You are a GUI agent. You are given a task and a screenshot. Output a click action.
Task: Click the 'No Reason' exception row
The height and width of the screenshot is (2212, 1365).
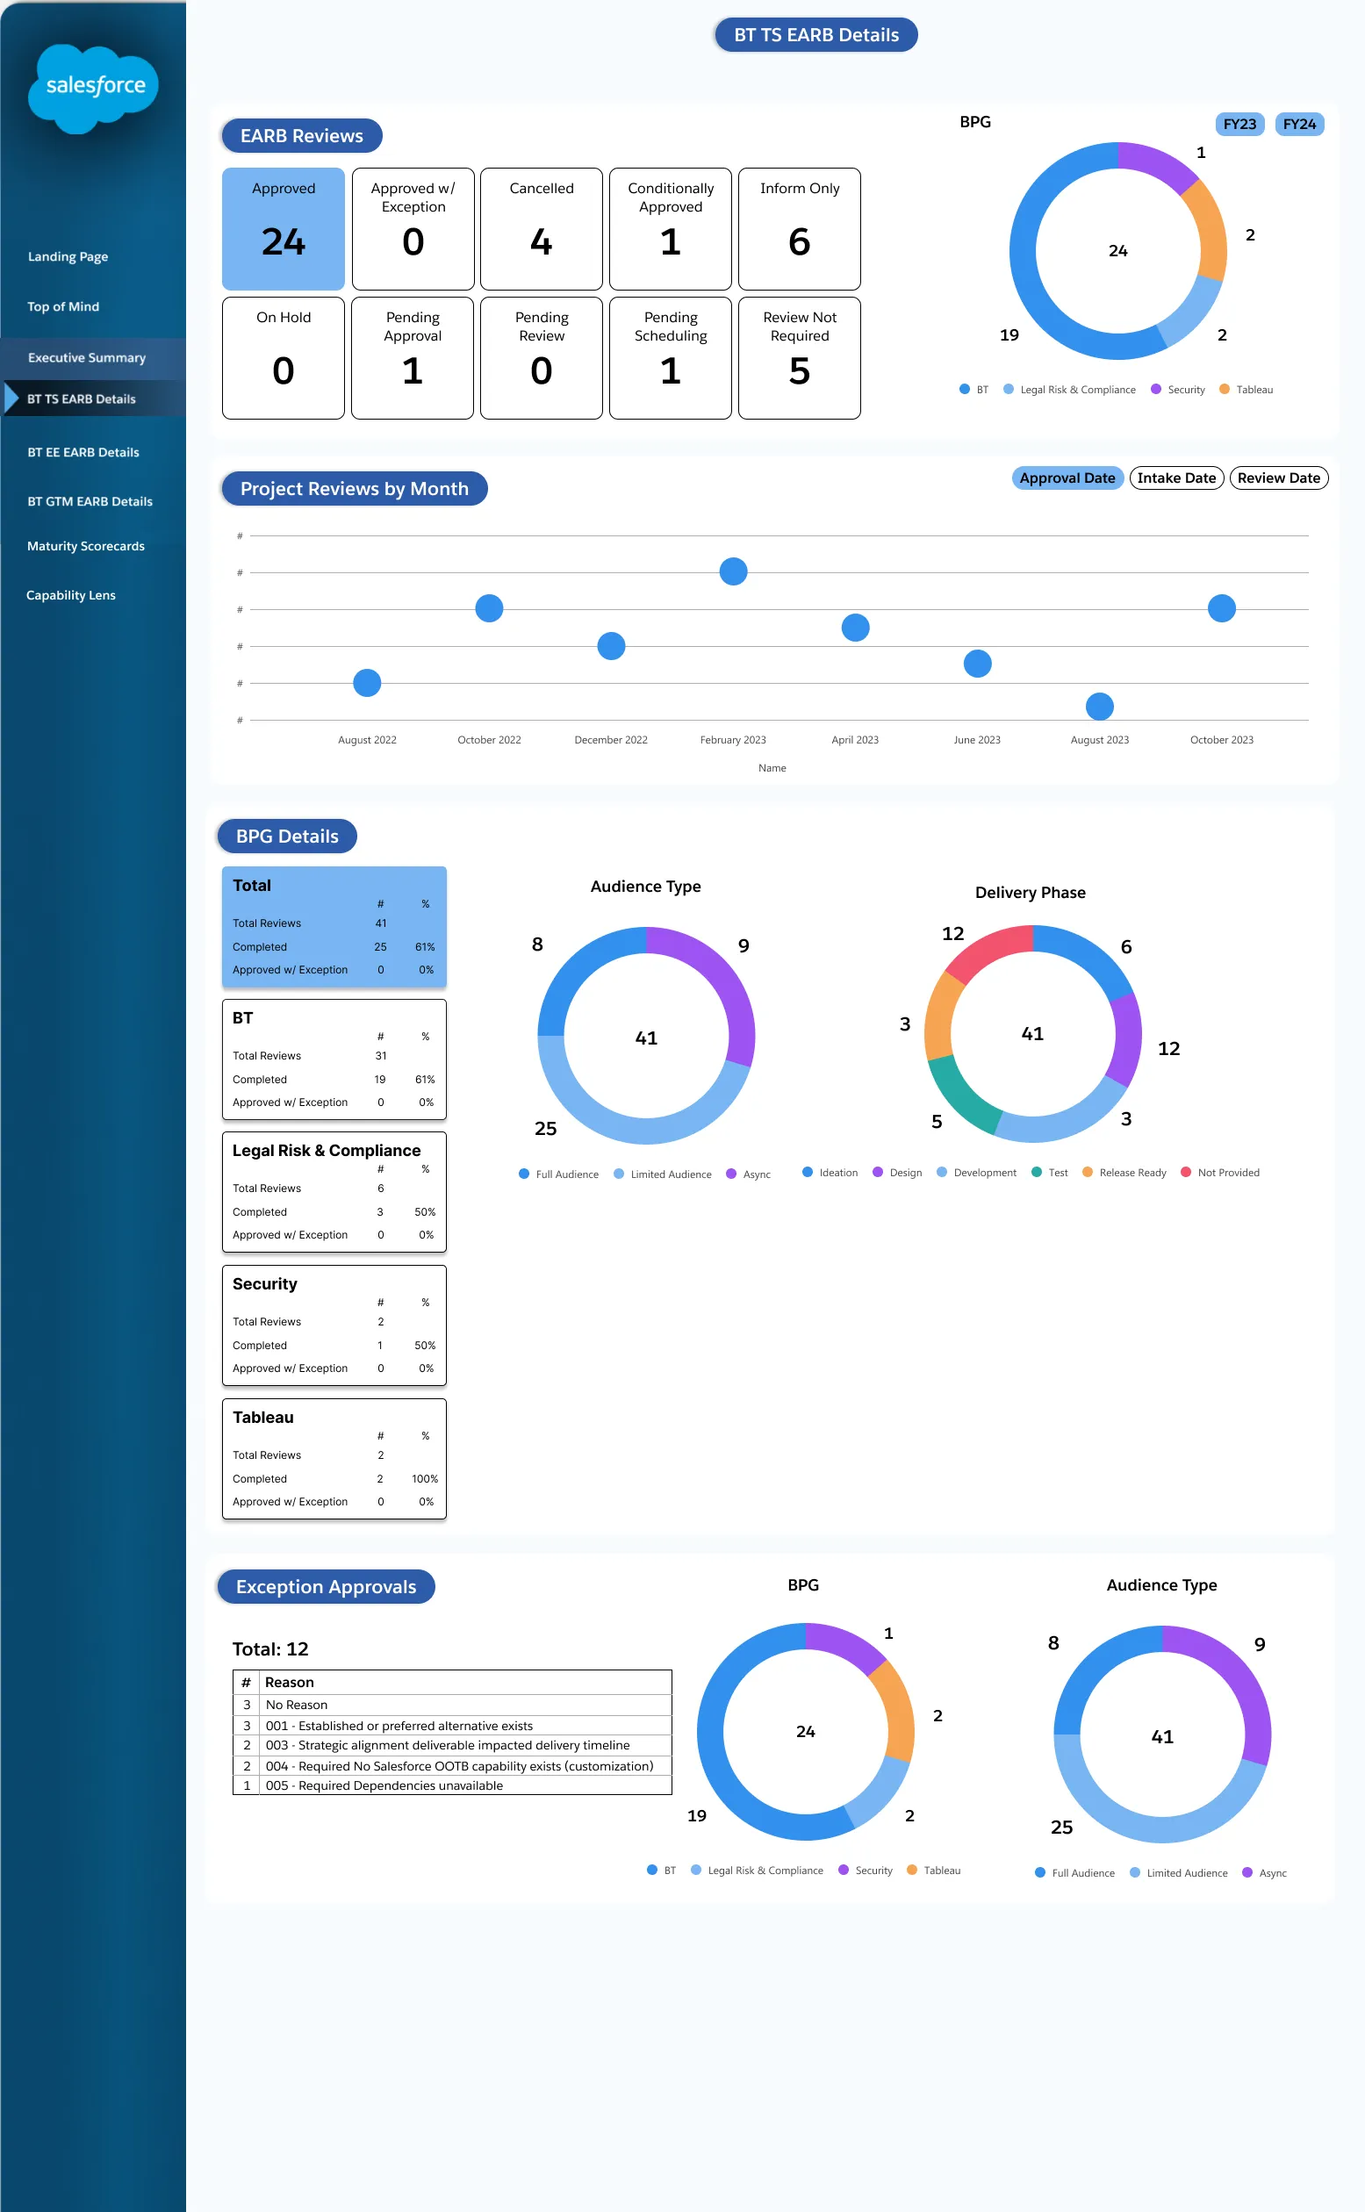tap(452, 1704)
